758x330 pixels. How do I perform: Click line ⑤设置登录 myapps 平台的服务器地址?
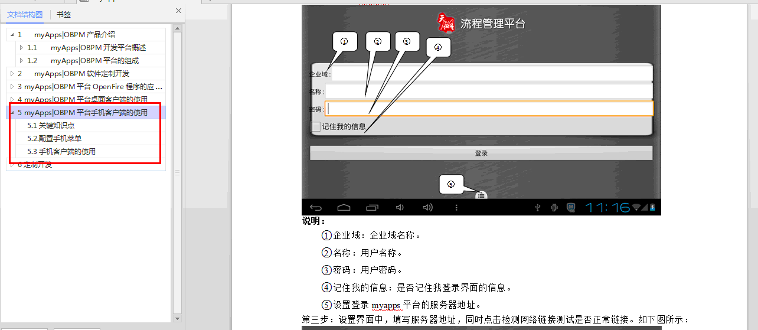pyautogui.click(x=401, y=305)
